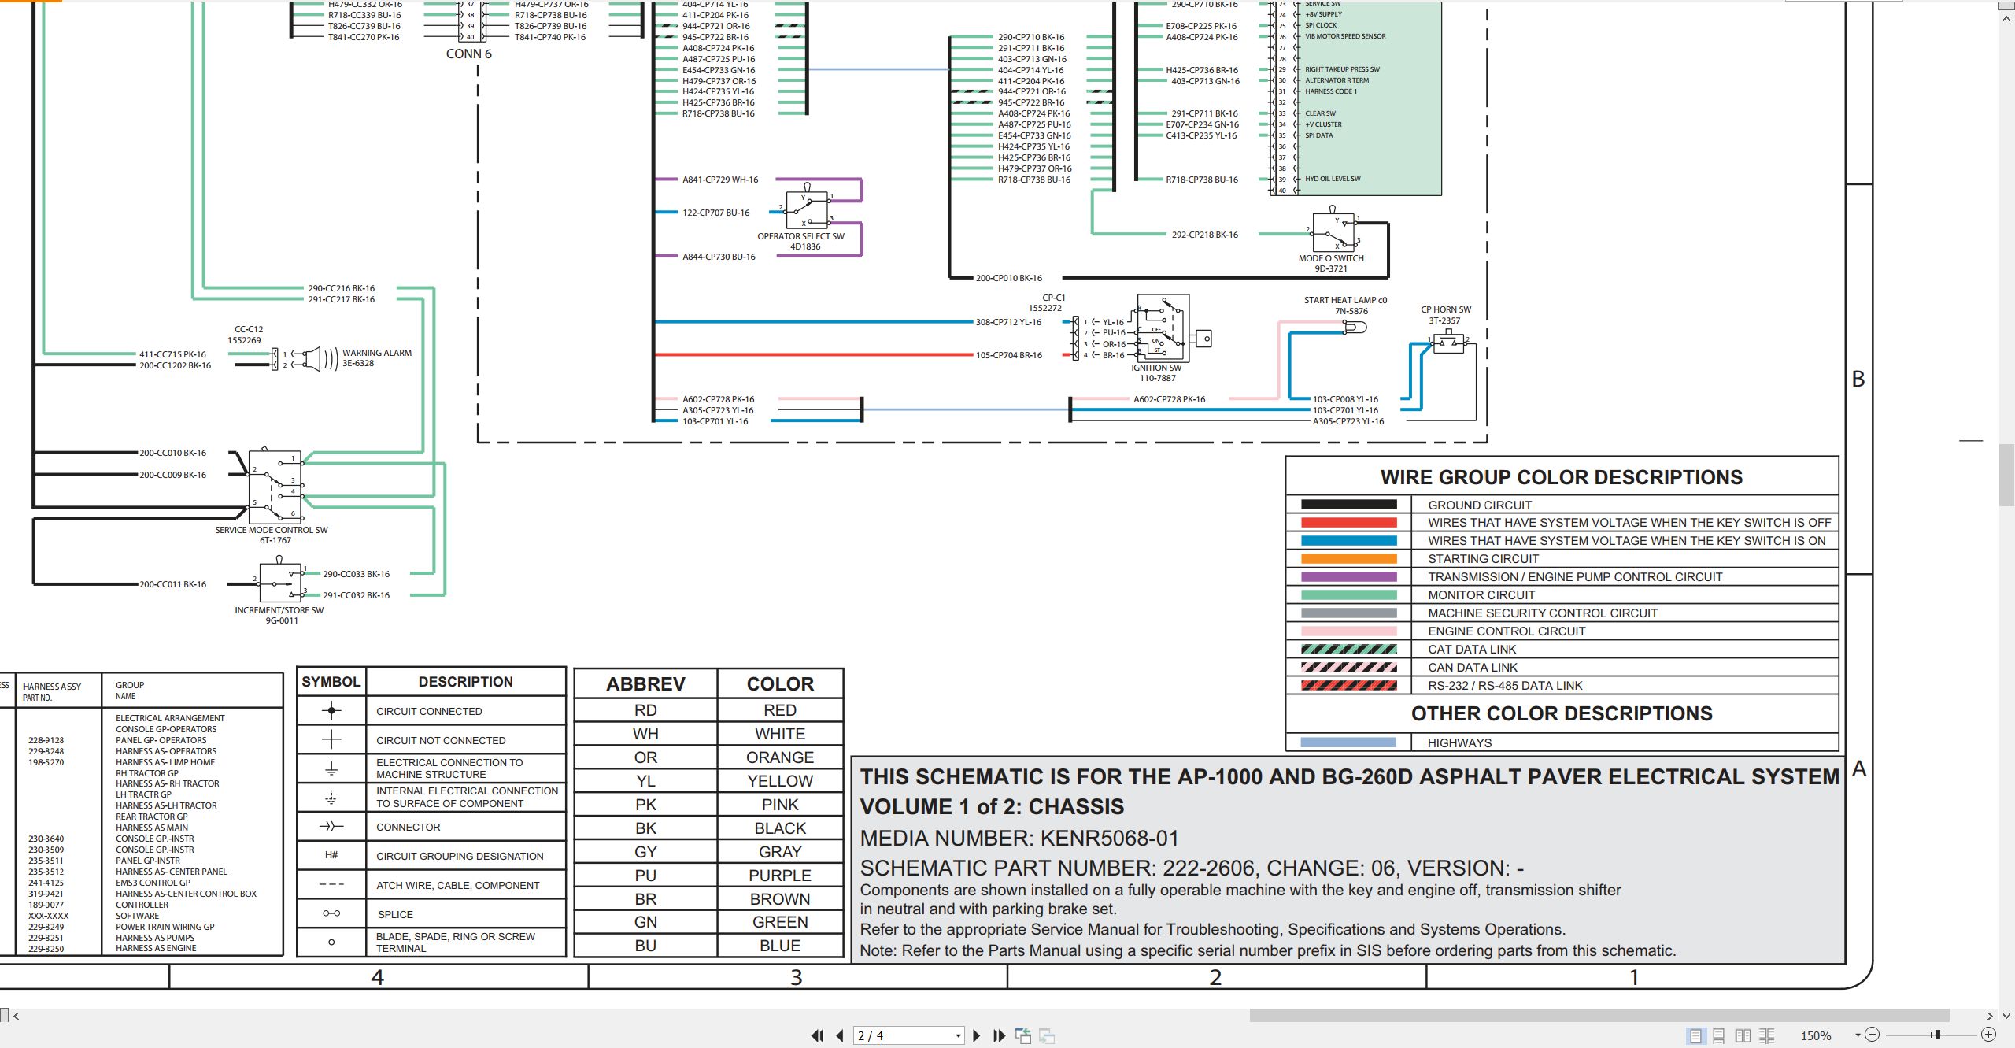Click wire label '308-CP712 YL-16'
Image resolution: width=2015 pixels, height=1048 pixels.
(x=1008, y=322)
